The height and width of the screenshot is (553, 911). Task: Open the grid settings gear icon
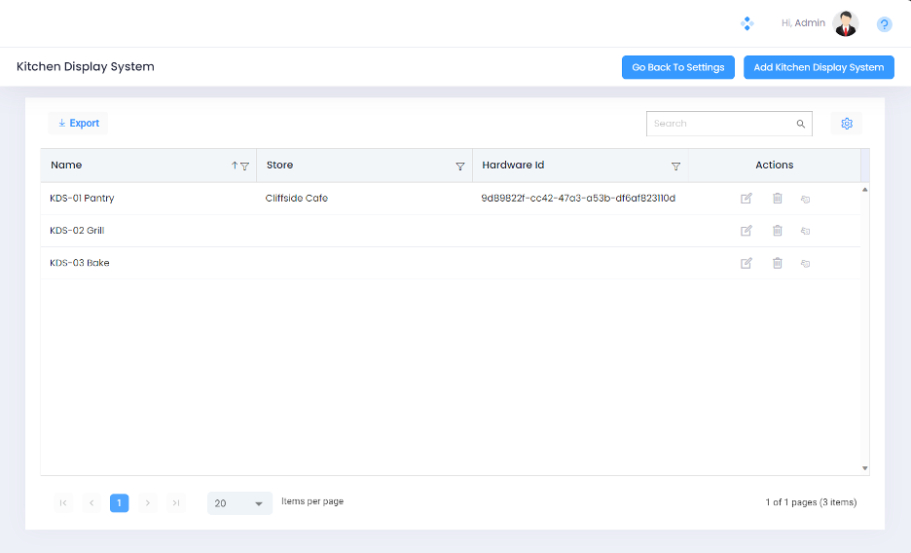[846, 124]
